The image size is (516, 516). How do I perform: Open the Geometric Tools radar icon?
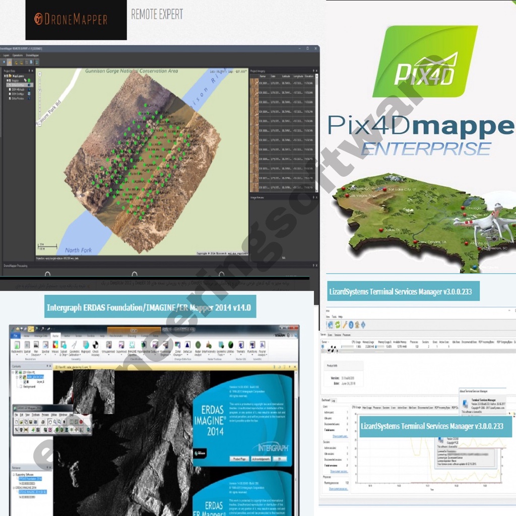[221, 348]
